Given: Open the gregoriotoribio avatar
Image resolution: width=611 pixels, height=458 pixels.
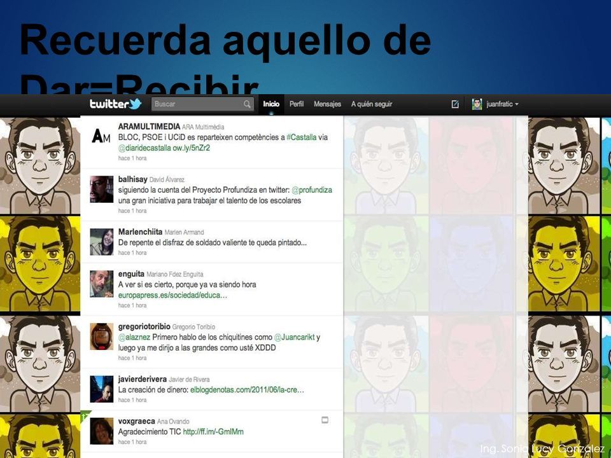Looking at the screenshot, I should (101, 336).
